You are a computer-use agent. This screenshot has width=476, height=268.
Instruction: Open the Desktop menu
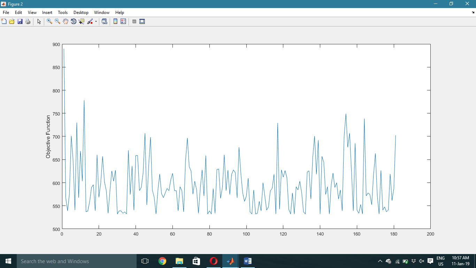pyautogui.click(x=81, y=12)
